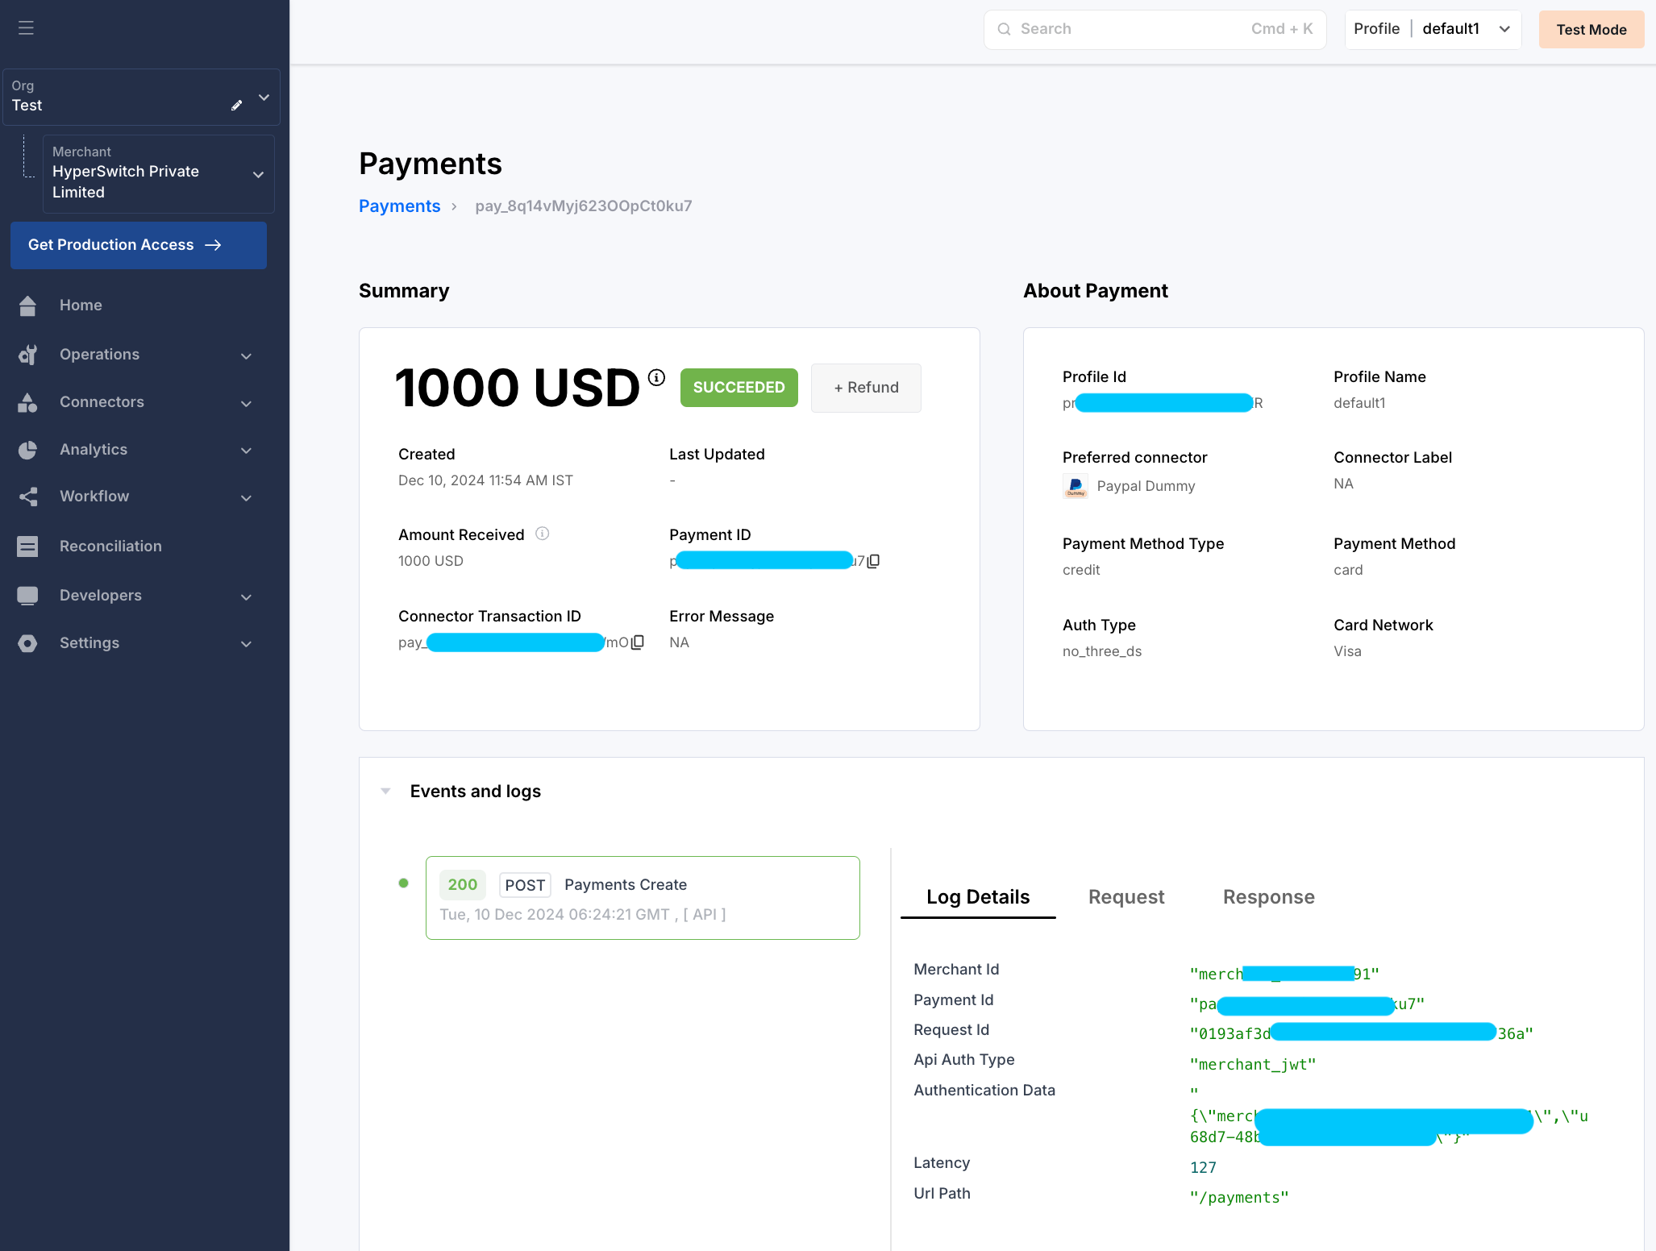Collapse the Events and logs section
The width and height of the screenshot is (1656, 1251).
point(385,792)
